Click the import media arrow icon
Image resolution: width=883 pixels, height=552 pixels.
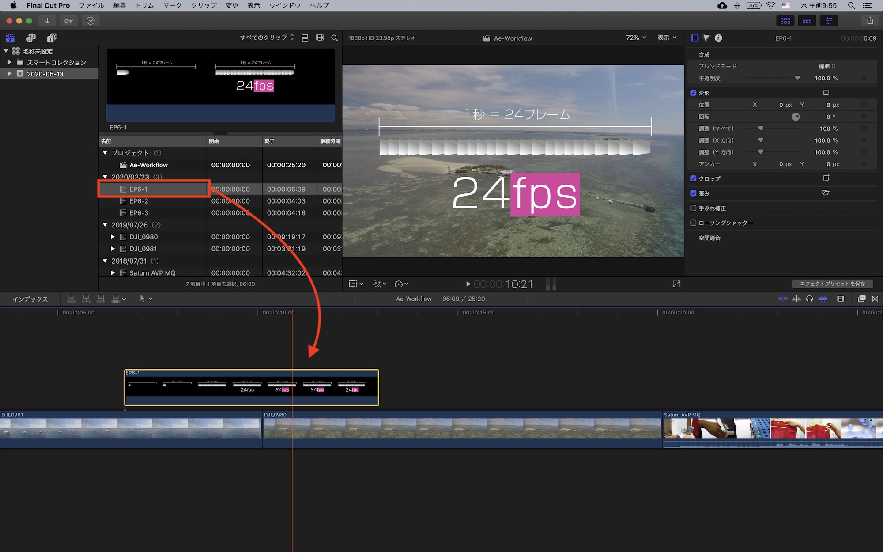click(x=47, y=21)
